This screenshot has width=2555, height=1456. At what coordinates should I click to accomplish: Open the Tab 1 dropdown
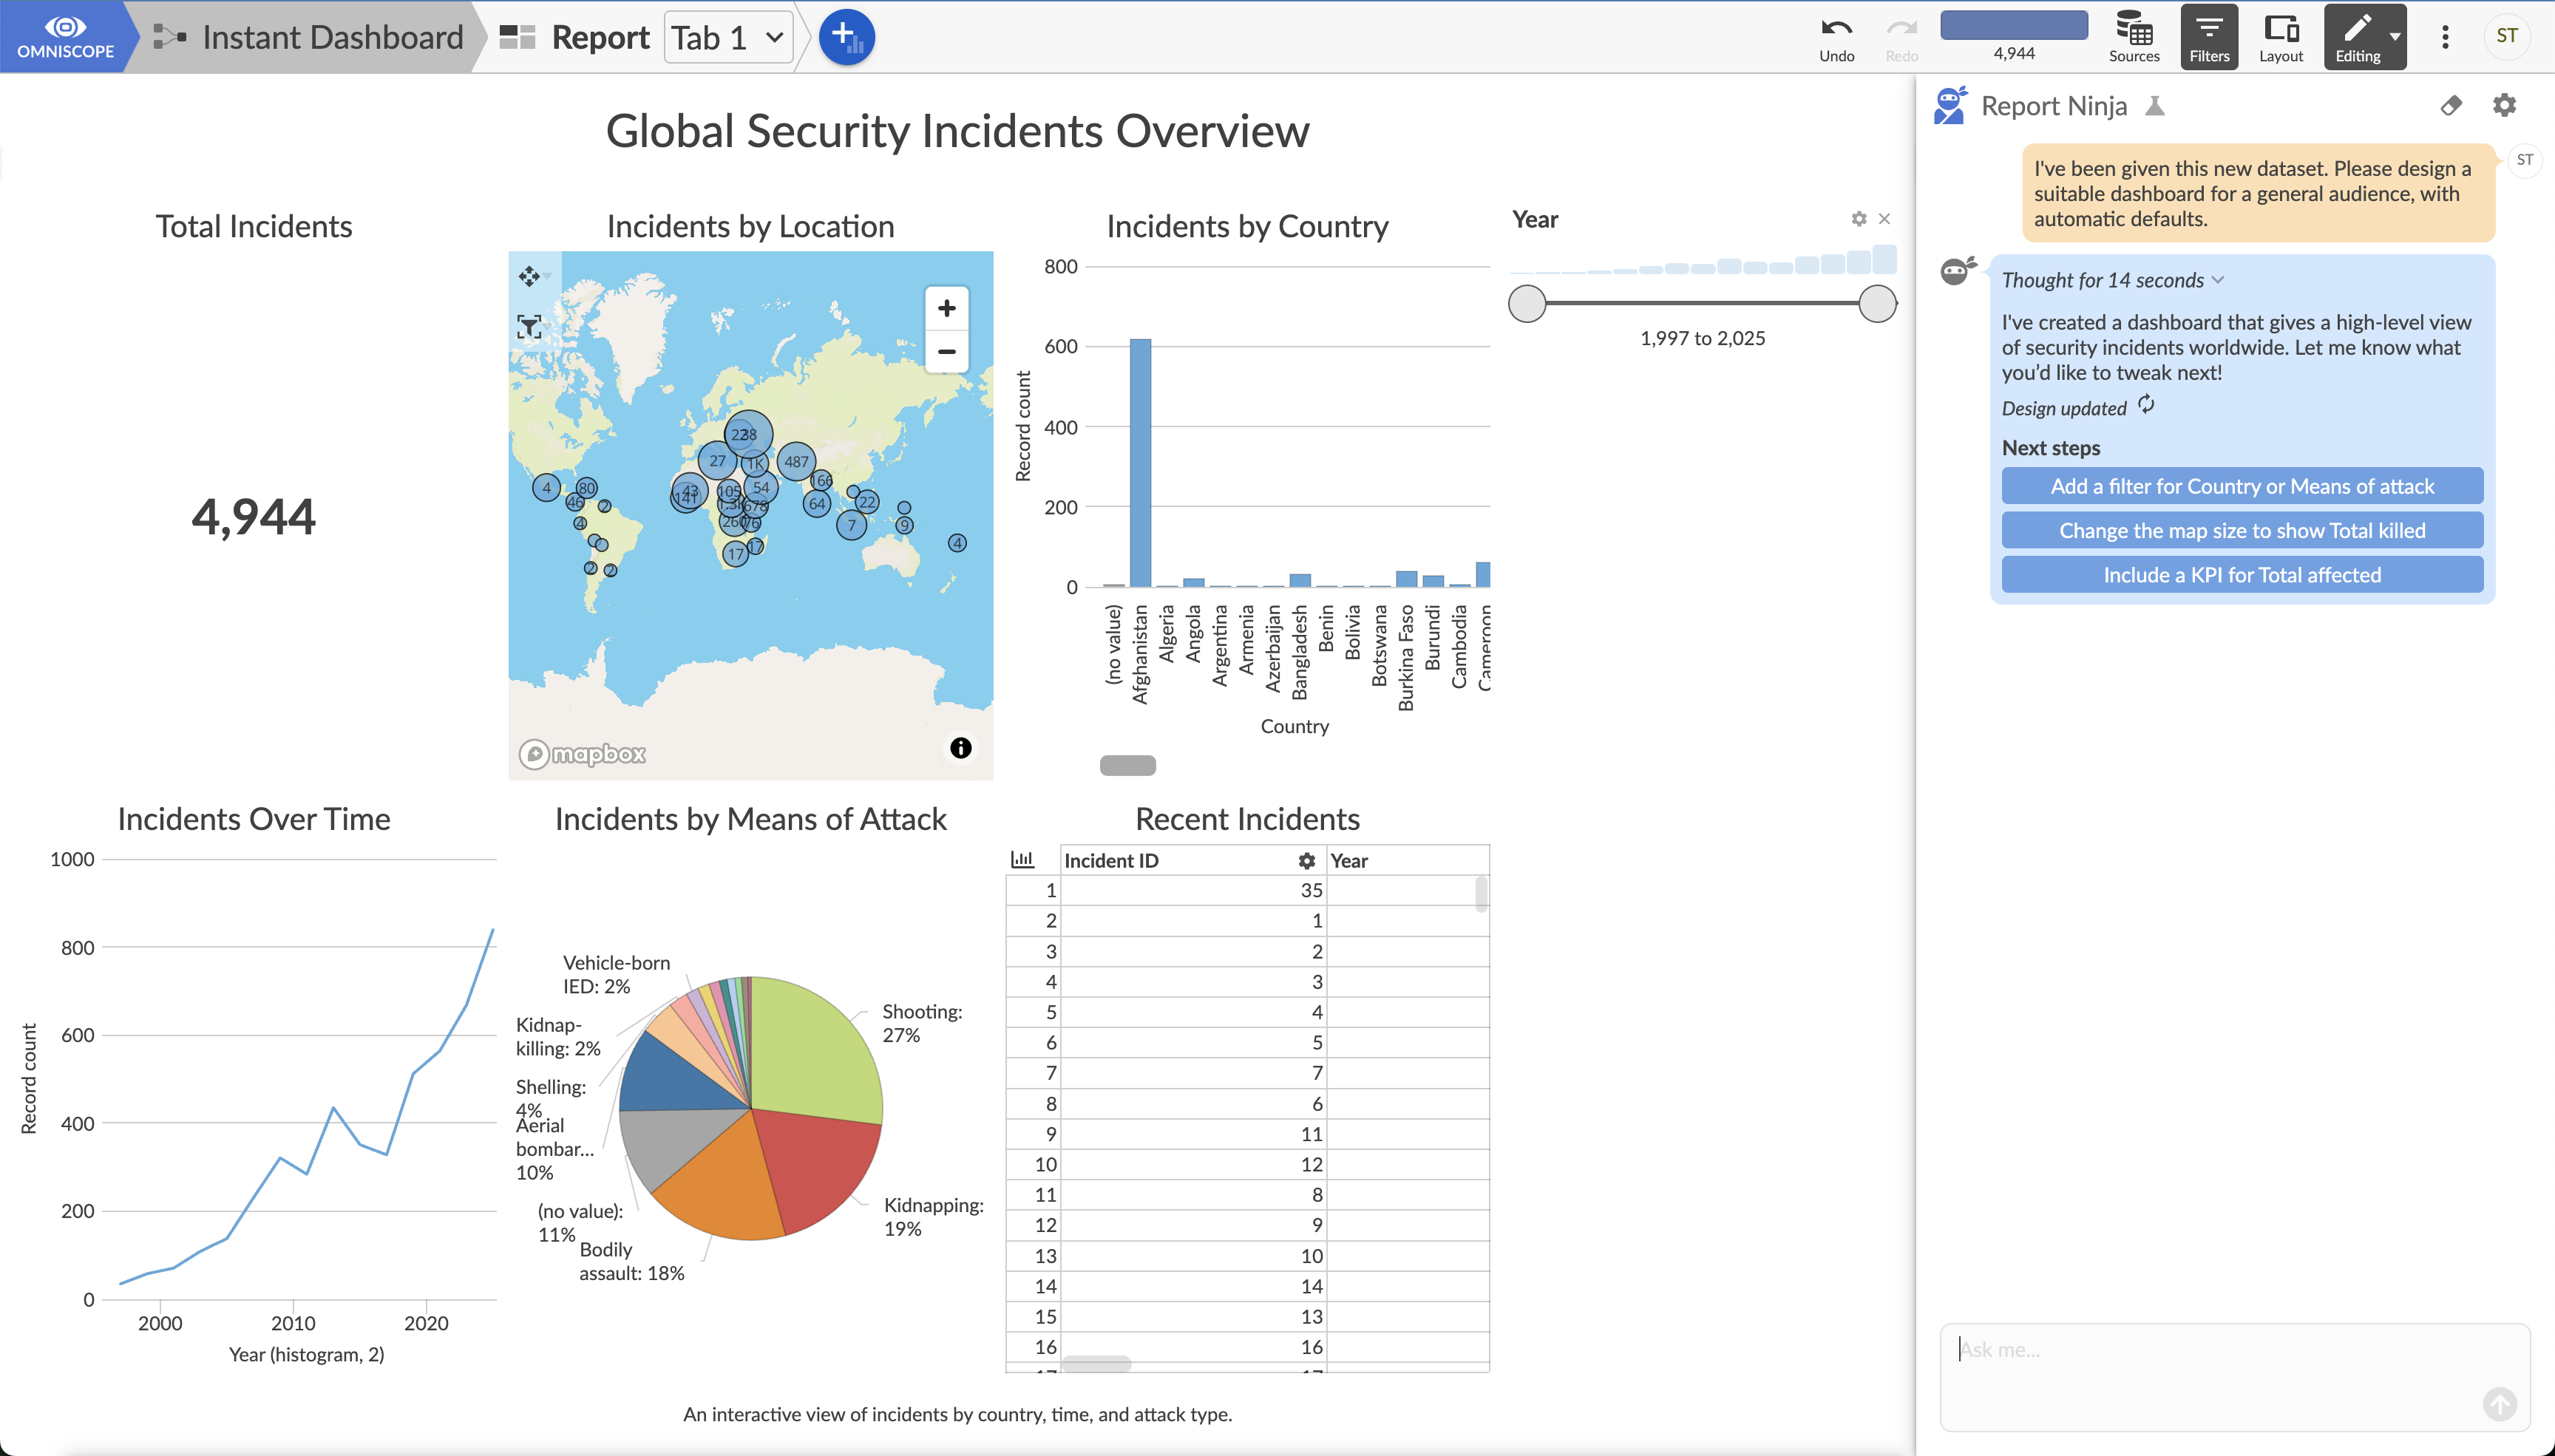[x=728, y=38]
